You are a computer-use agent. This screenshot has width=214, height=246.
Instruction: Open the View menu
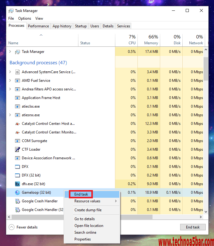click(x=39, y=18)
